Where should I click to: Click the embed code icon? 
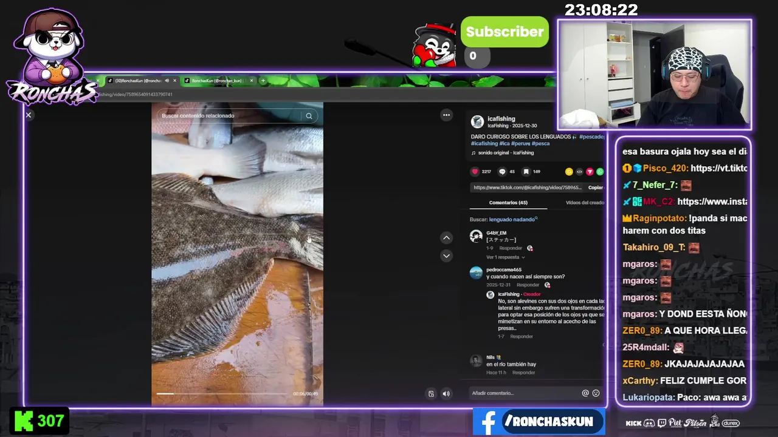[579, 172]
